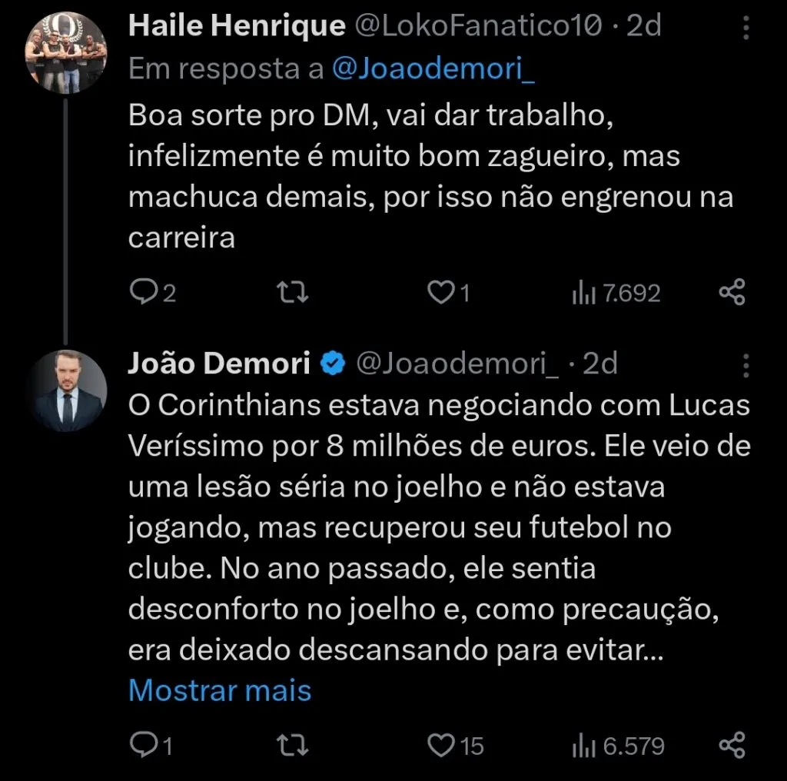
Task: Open reply icon on João Demori's tweet
Action: 148,744
